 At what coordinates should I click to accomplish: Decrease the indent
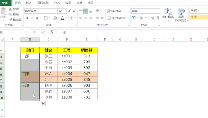click(97, 18)
